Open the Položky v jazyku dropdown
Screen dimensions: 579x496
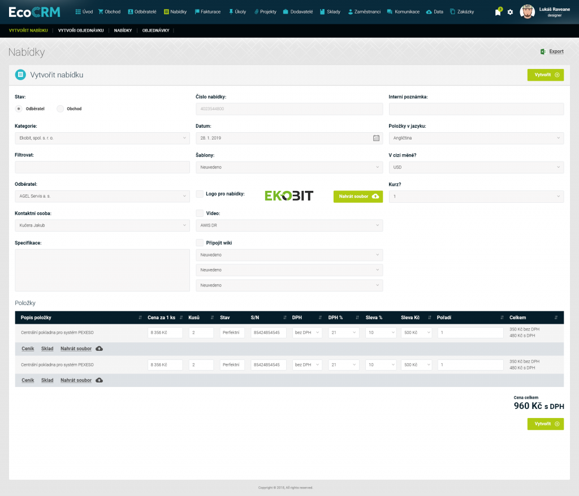coord(476,138)
